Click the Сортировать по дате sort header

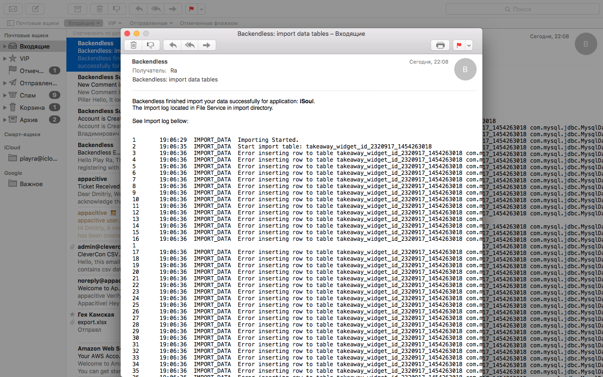point(97,33)
